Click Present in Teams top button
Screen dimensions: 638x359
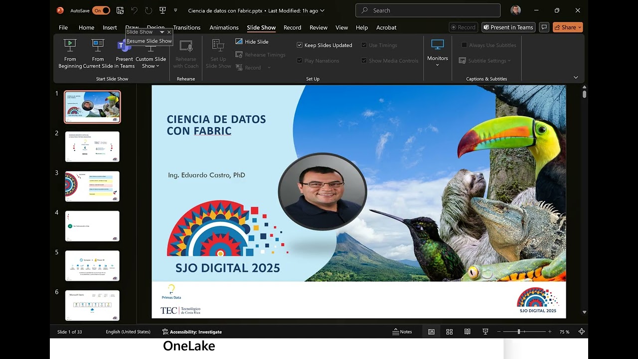(508, 27)
